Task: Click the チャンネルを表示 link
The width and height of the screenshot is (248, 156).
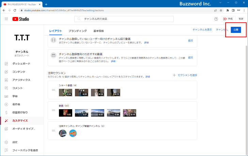Action: (x=202, y=30)
